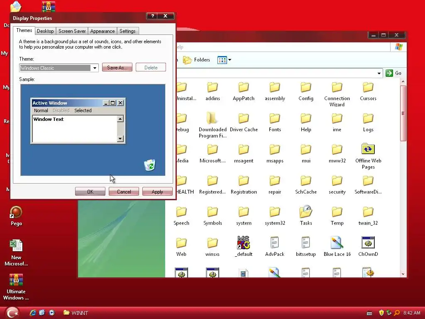Confirm with the OK button
The height and width of the screenshot is (319, 425).
pyautogui.click(x=90, y=191)
